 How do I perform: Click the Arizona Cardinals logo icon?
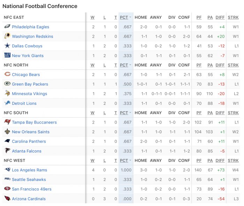pyautogui.click(x=7, y=198)
